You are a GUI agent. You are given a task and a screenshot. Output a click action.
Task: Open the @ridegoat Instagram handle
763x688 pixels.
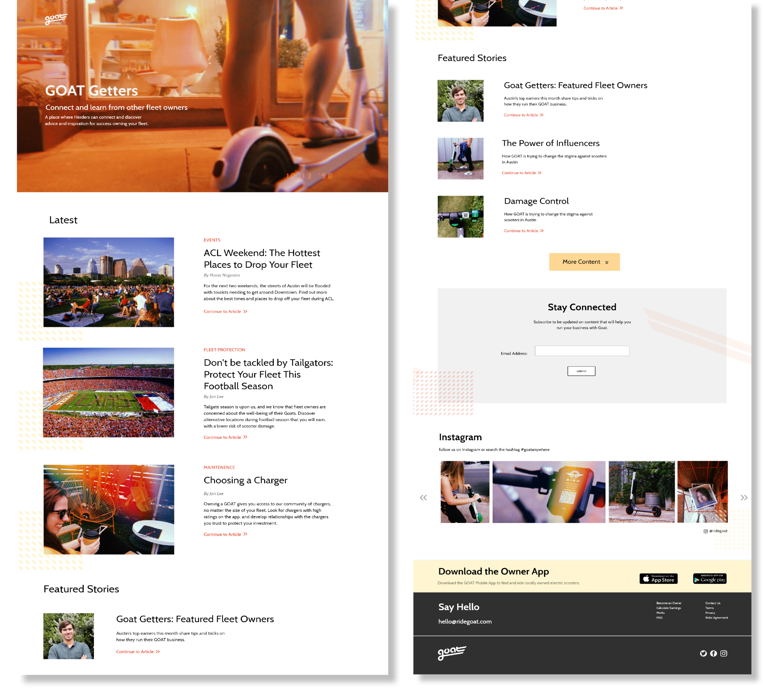[715, 531]
